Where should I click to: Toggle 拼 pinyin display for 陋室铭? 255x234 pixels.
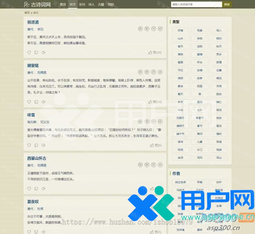[160, 72]
